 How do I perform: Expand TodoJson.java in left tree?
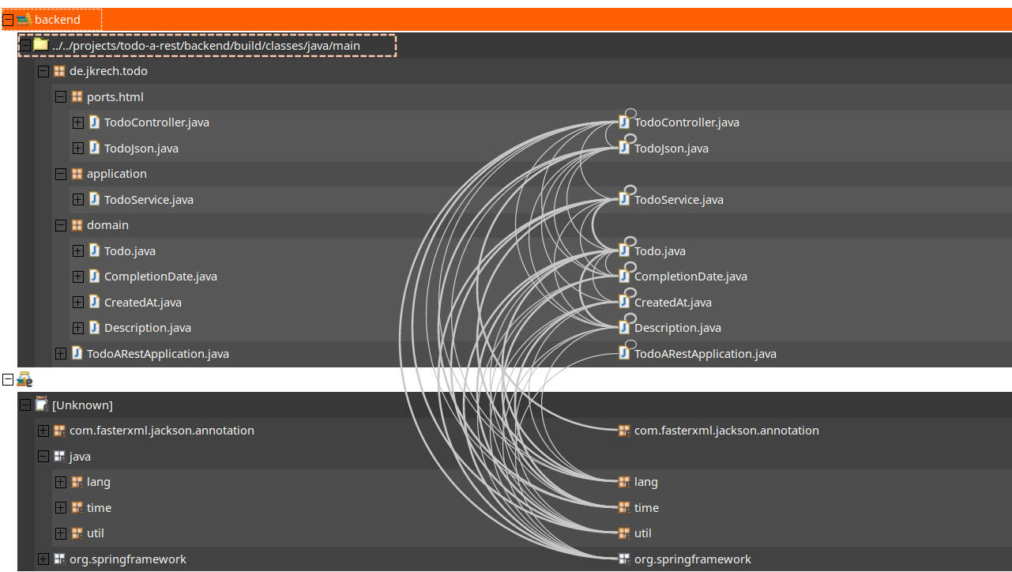tap(77, 149)
